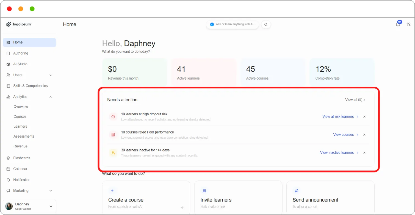
Task: Click the logoipsum logo
Action: pos(19,24)
